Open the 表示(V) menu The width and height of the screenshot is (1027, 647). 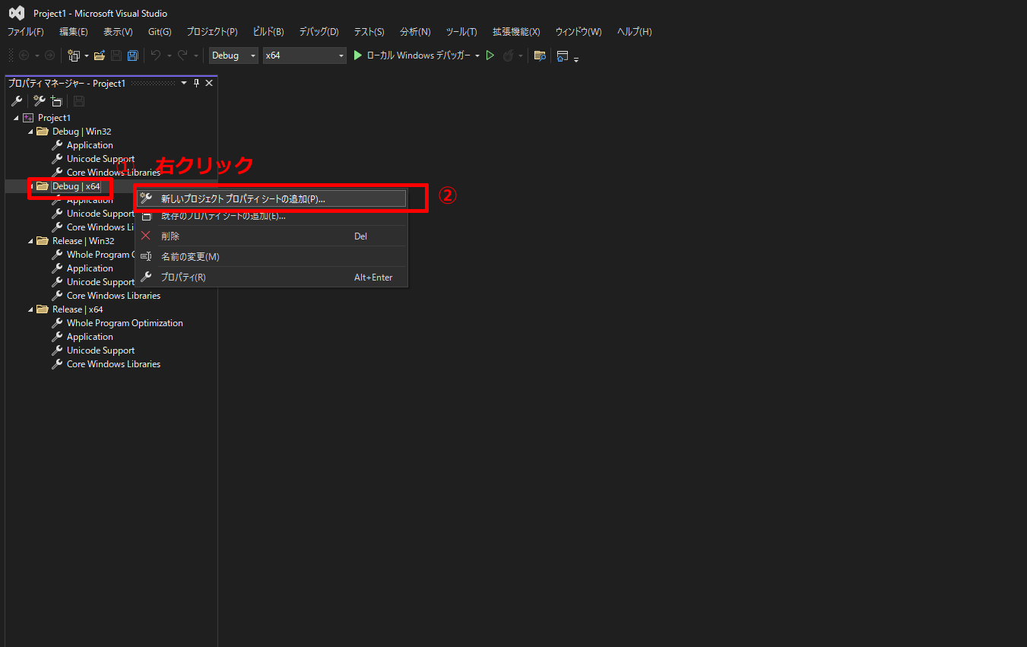point(118,32)
